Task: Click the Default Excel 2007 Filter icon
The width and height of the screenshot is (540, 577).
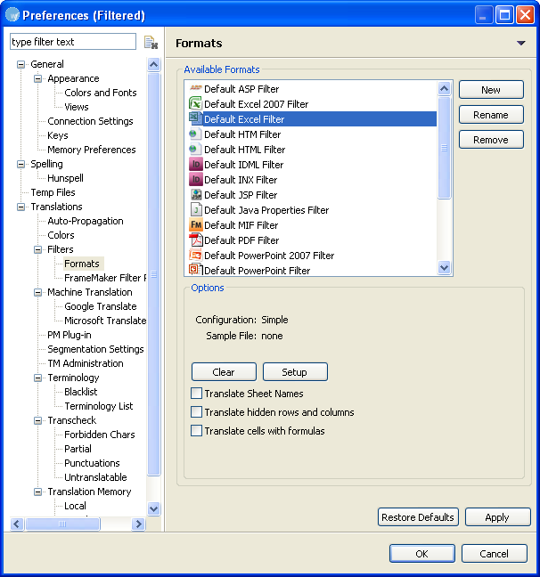Action: coord(195,103)
